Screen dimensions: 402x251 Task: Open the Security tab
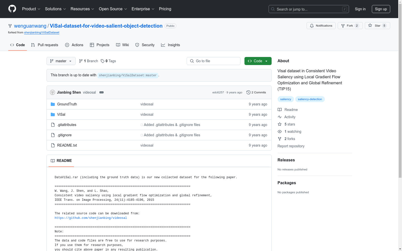tap(145, 45)
